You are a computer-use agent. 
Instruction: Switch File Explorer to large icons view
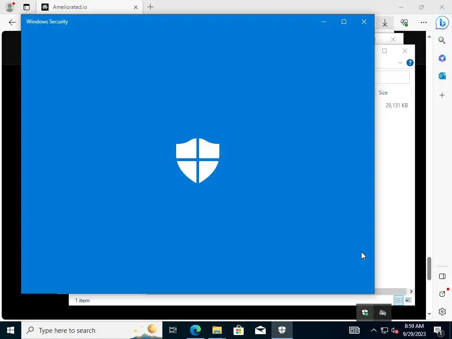click(x=408, y=300)
